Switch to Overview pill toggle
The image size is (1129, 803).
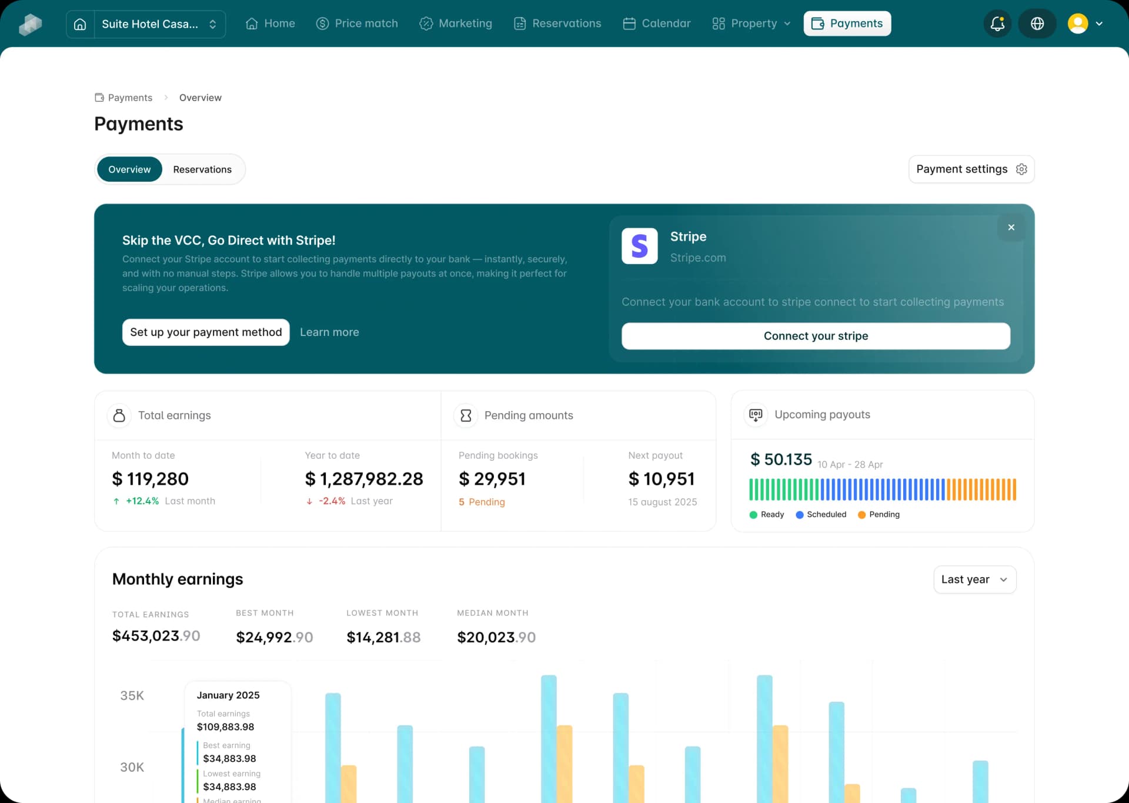129,169
